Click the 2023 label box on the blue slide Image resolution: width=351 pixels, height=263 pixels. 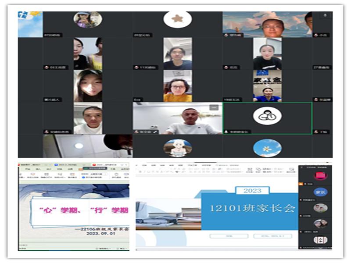click(252, 191)
